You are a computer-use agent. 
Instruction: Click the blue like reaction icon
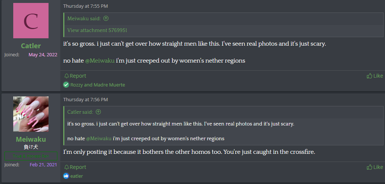click(x=66, y=176)
